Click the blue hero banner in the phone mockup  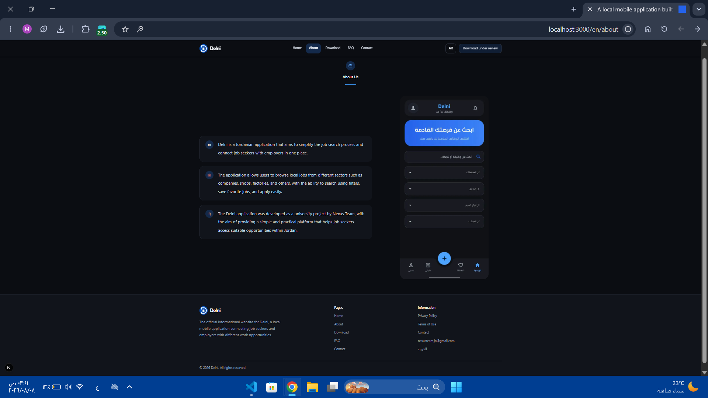pyautogui.click(x=444, y=133)
